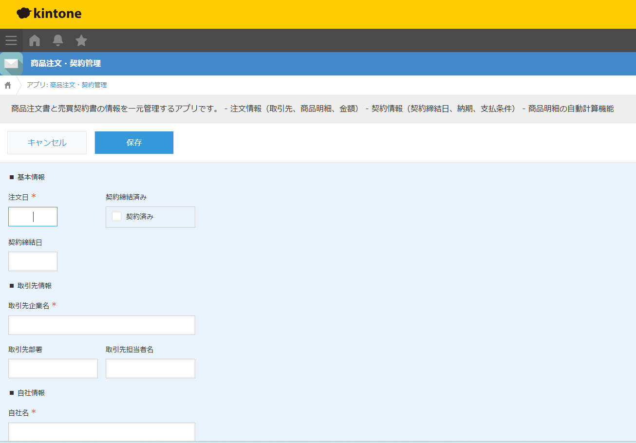
Task: Click the 保存 button
Action: [134, 143]
